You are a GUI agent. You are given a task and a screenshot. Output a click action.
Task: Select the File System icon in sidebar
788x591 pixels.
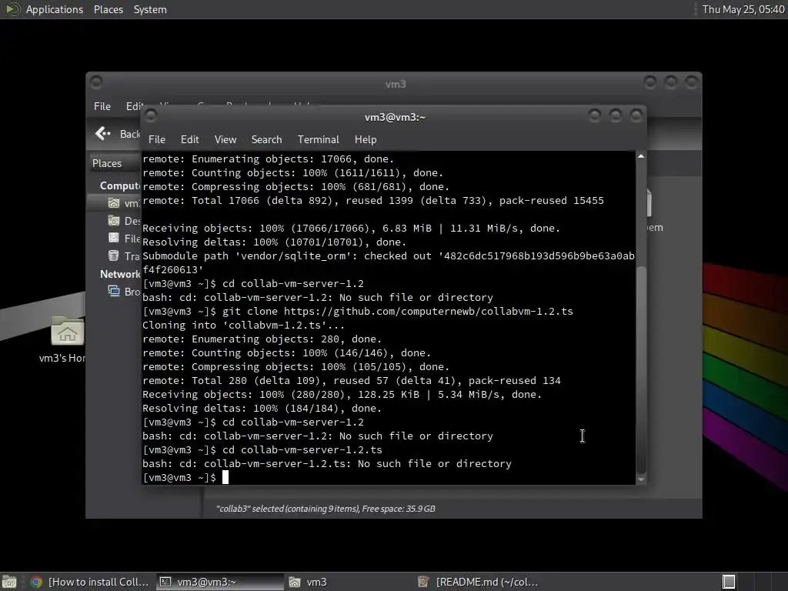(x=114, y=238)
